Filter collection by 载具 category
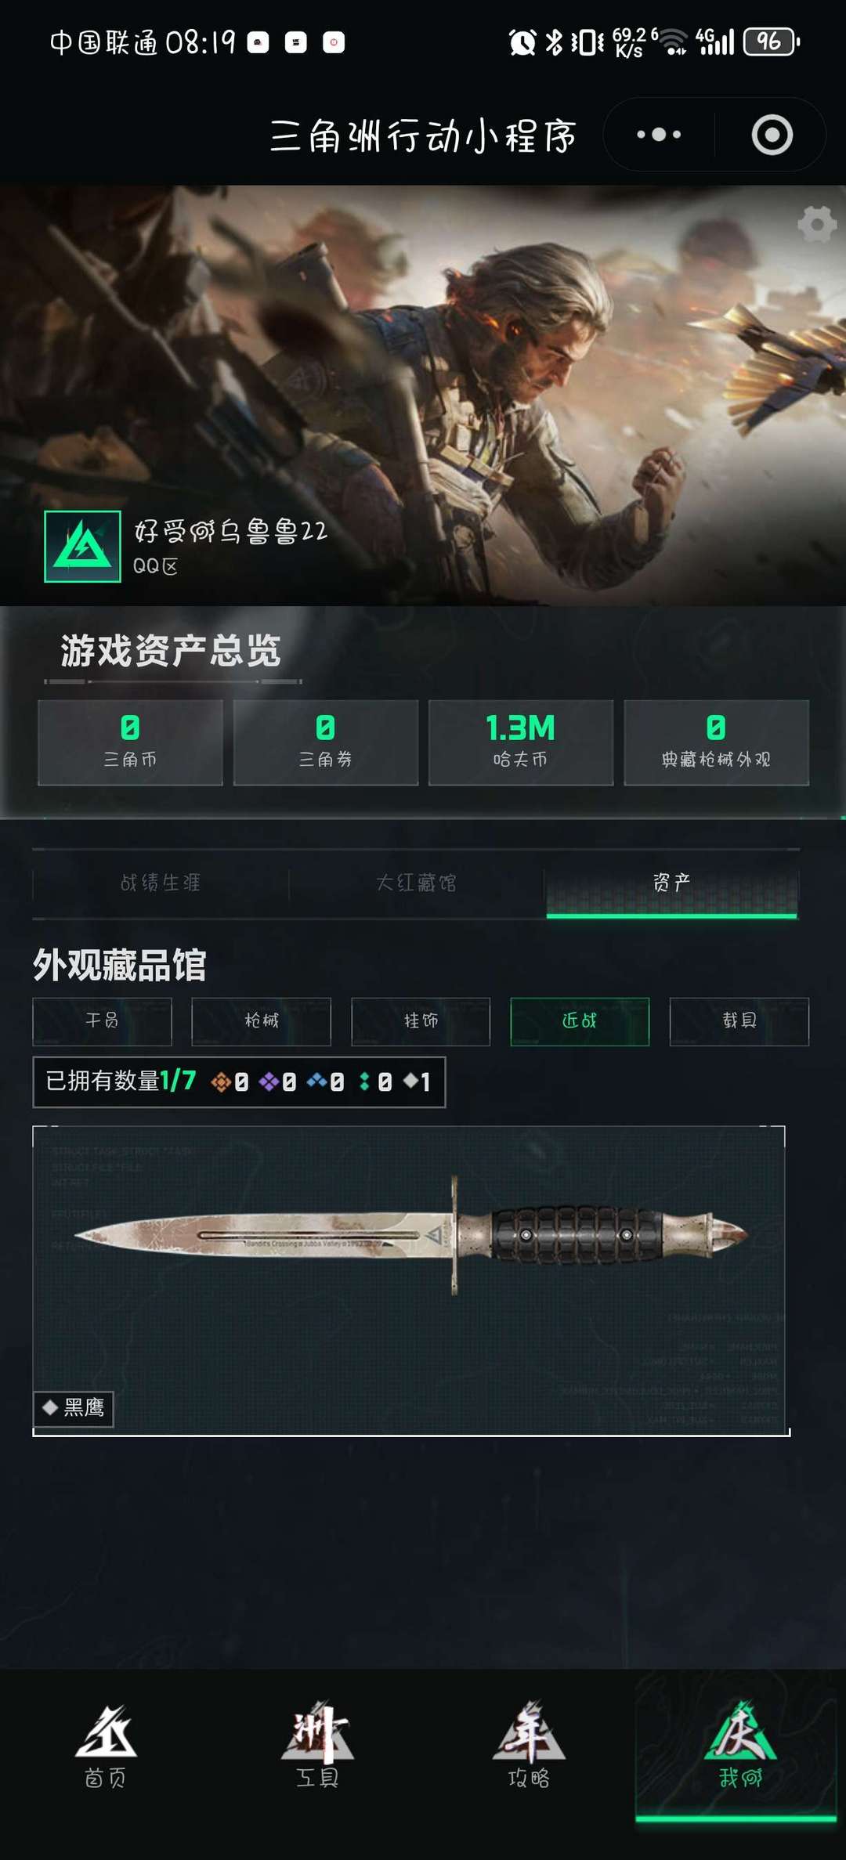 pos(739,1020)
